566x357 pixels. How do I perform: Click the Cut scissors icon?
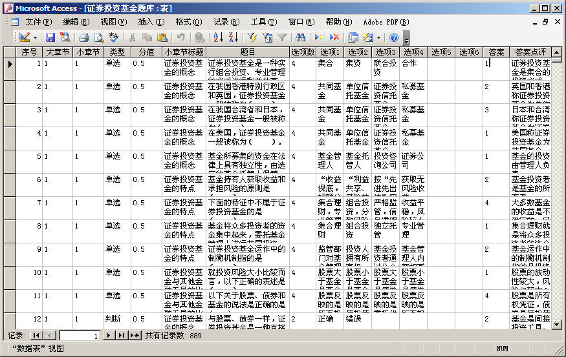coord(132,37)
